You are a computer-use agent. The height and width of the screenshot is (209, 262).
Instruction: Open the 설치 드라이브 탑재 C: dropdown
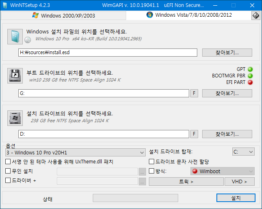pos(243,152)
